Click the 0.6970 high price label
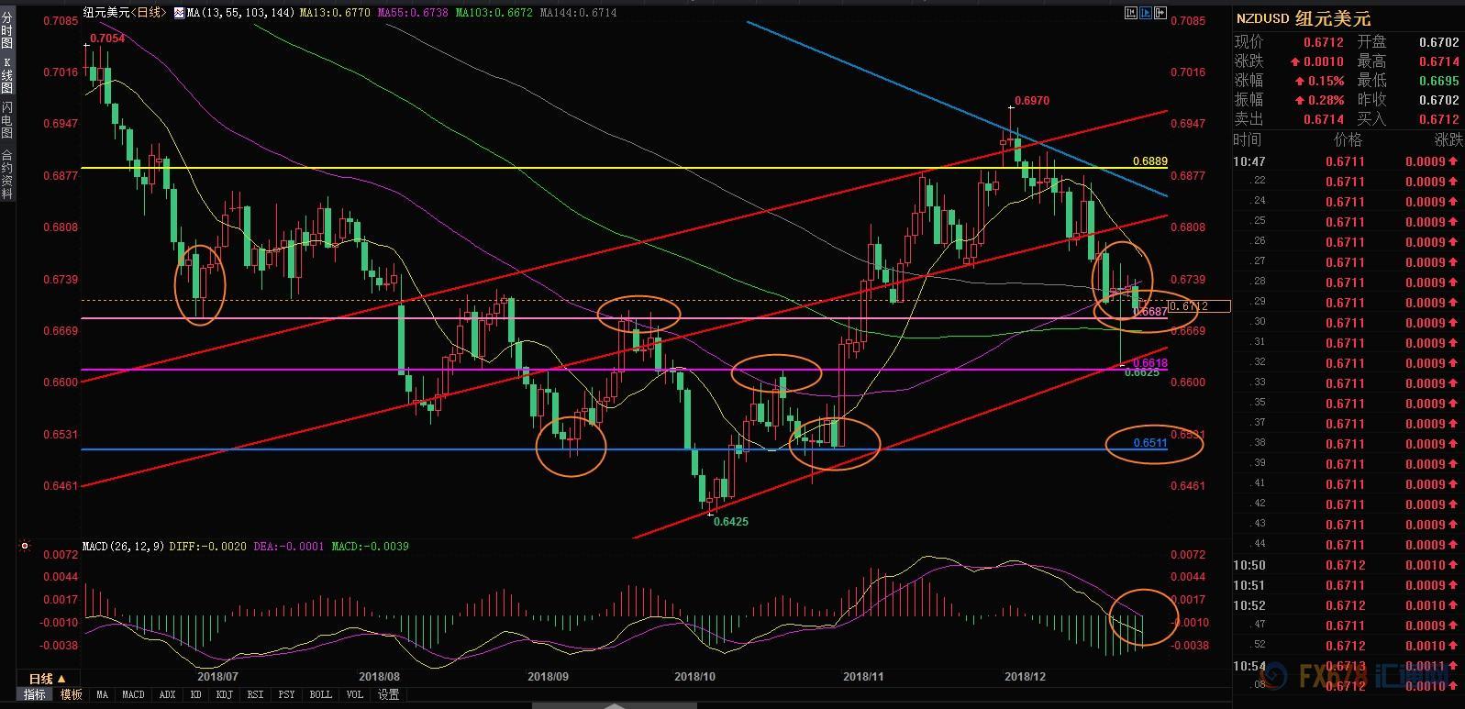 point(1032,101)
